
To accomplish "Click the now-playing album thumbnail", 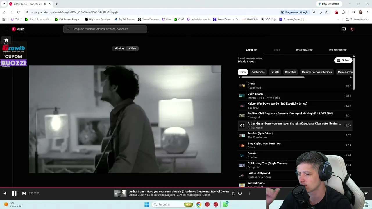I will pos(120,193).
